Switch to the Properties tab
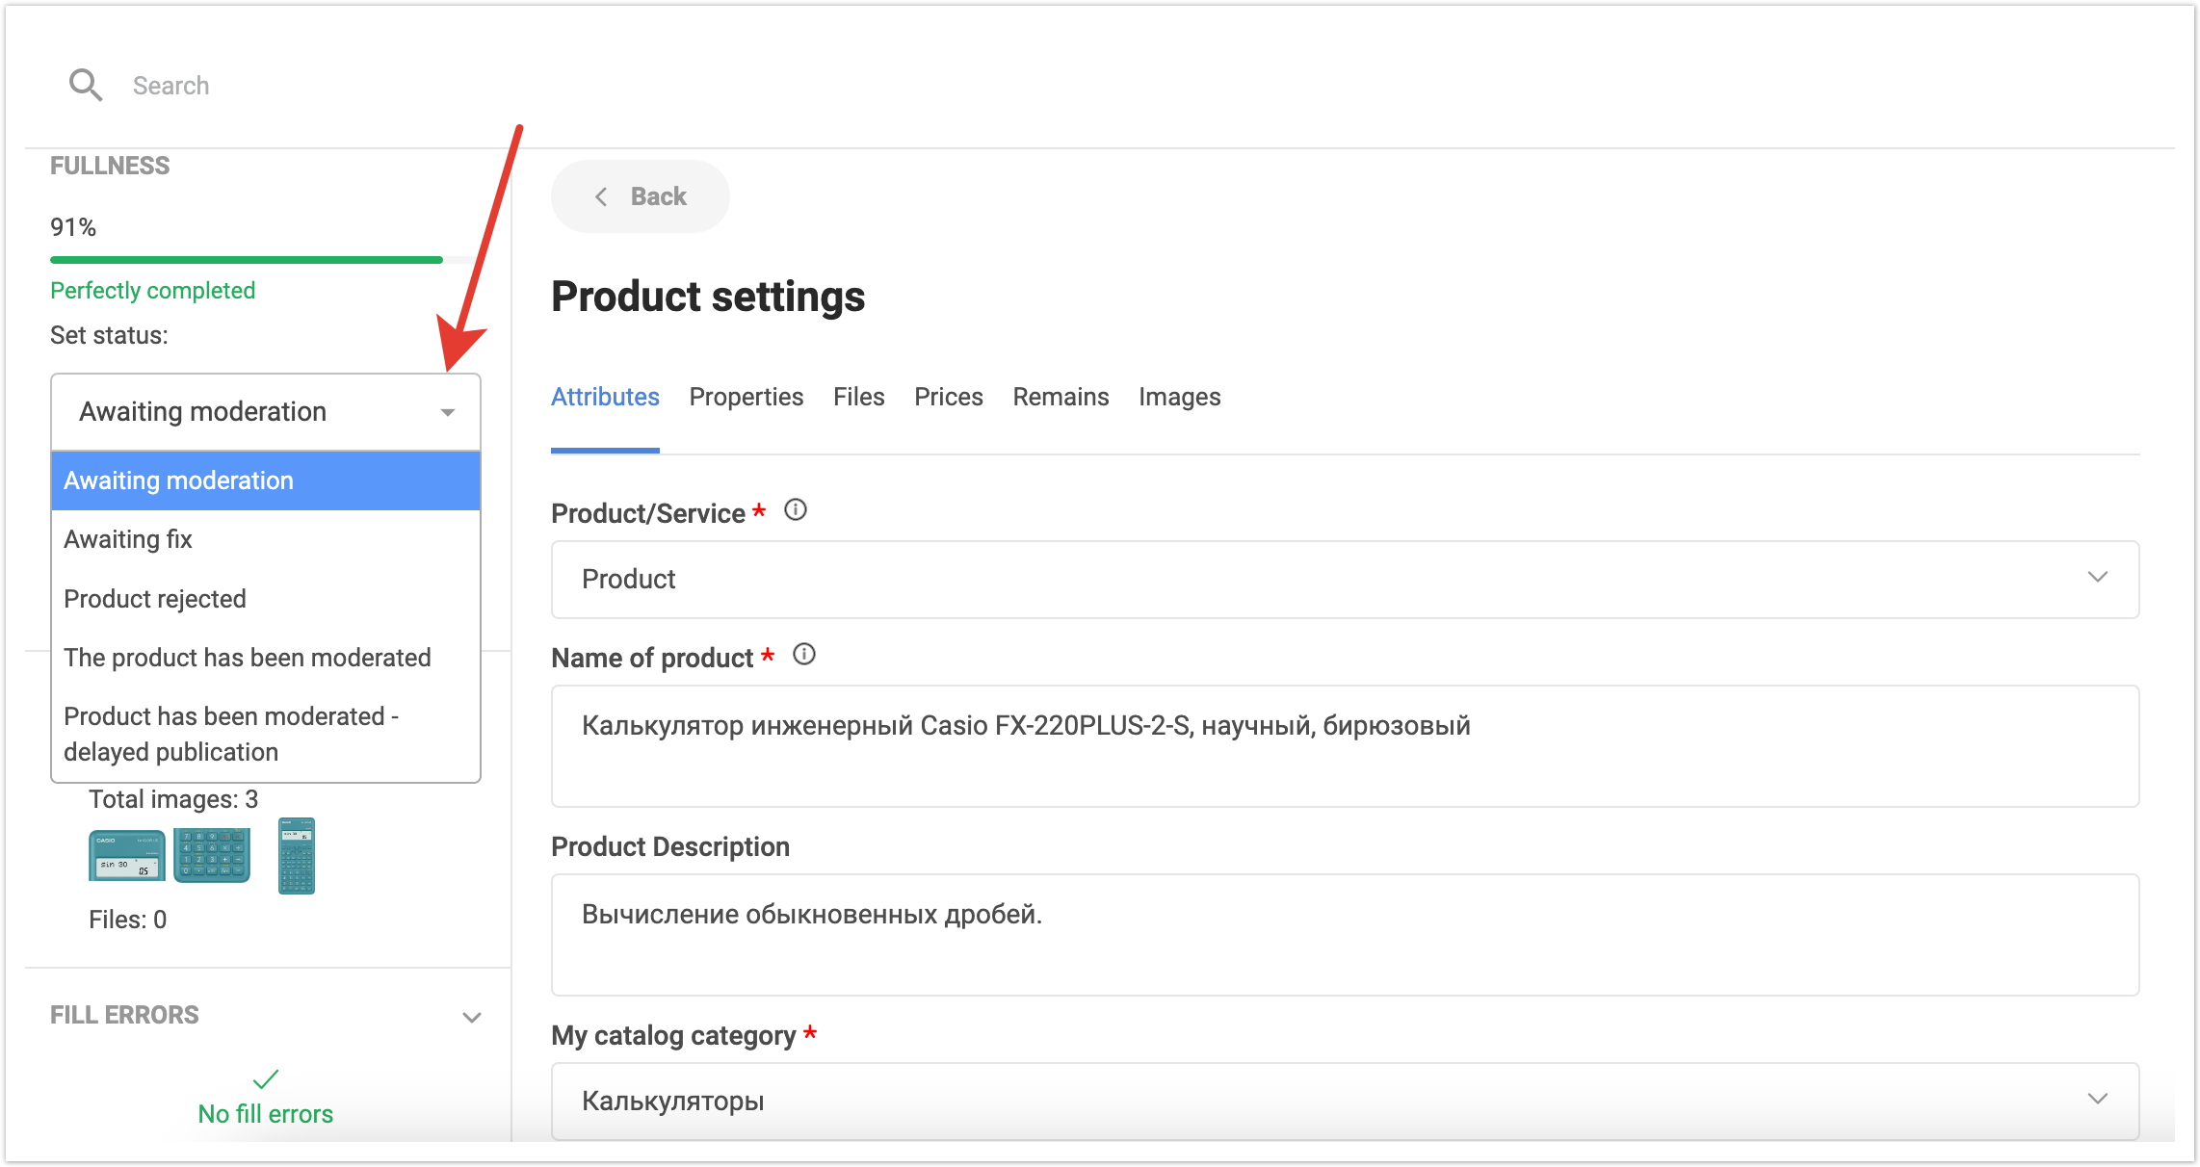Image resolution: width=2200 pixels, height=1167 pixels. [x=746, y=397]
